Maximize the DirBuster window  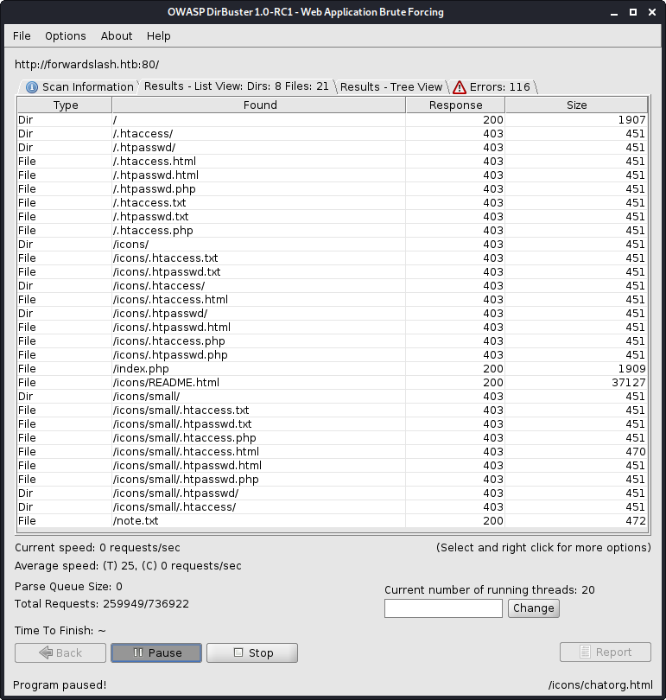[x=632, y=12]
